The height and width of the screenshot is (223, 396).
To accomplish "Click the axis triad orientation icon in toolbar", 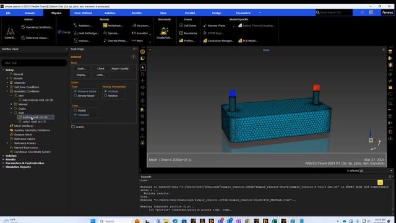I will (x=143, y=136).
